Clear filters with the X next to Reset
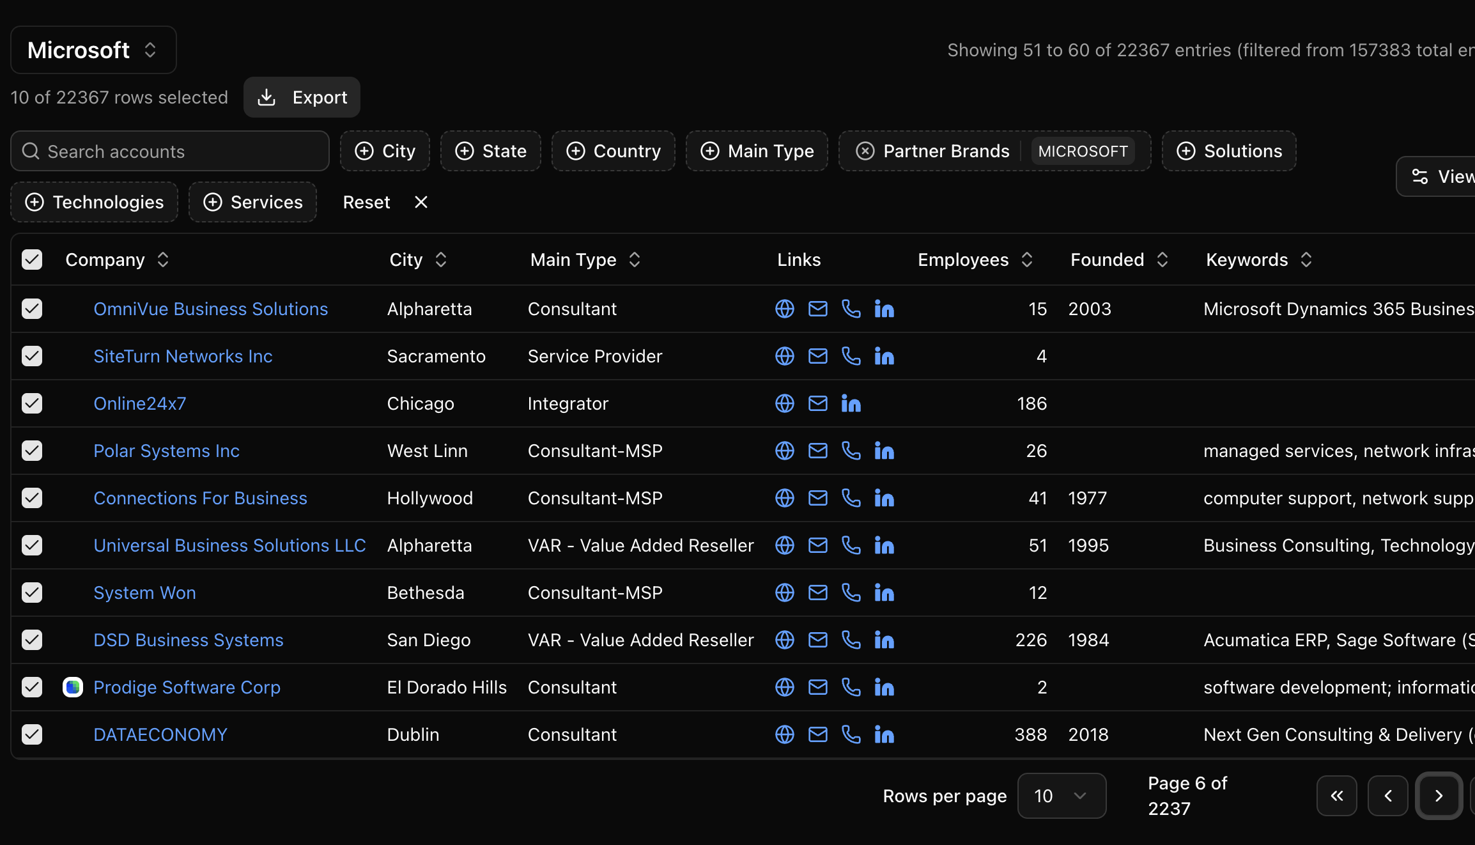This screenshot has width=1475, height=845. pos(421,202)
